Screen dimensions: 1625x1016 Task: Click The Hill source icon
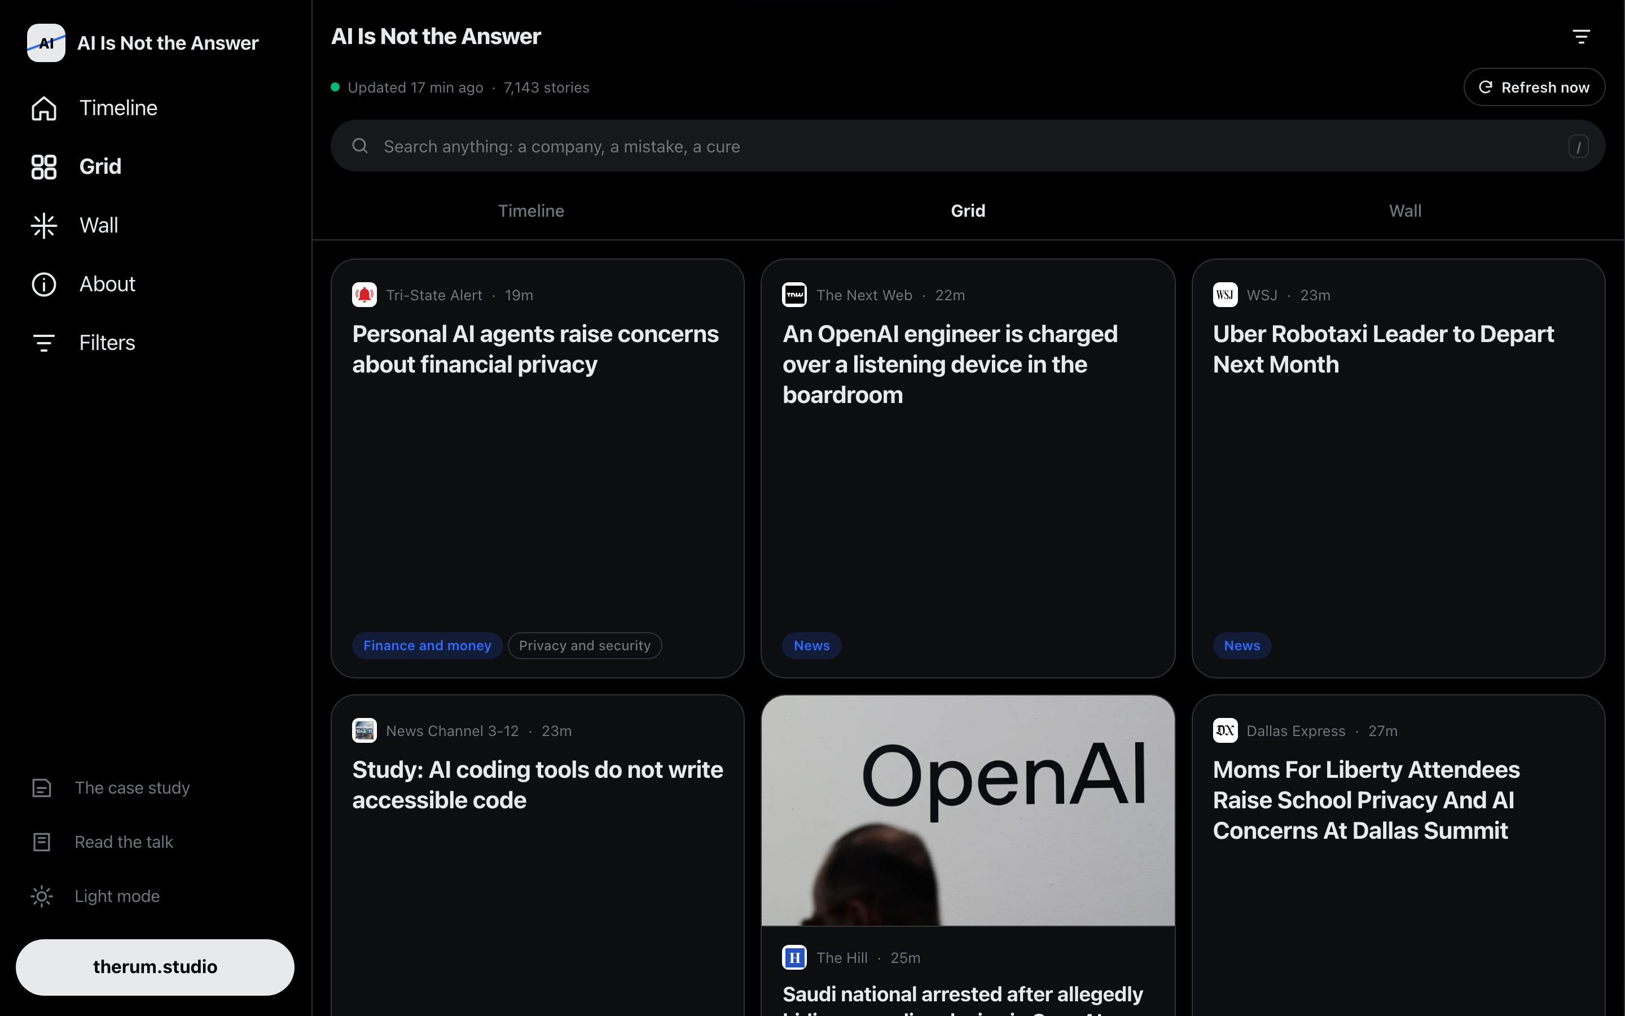pos(794,957)
